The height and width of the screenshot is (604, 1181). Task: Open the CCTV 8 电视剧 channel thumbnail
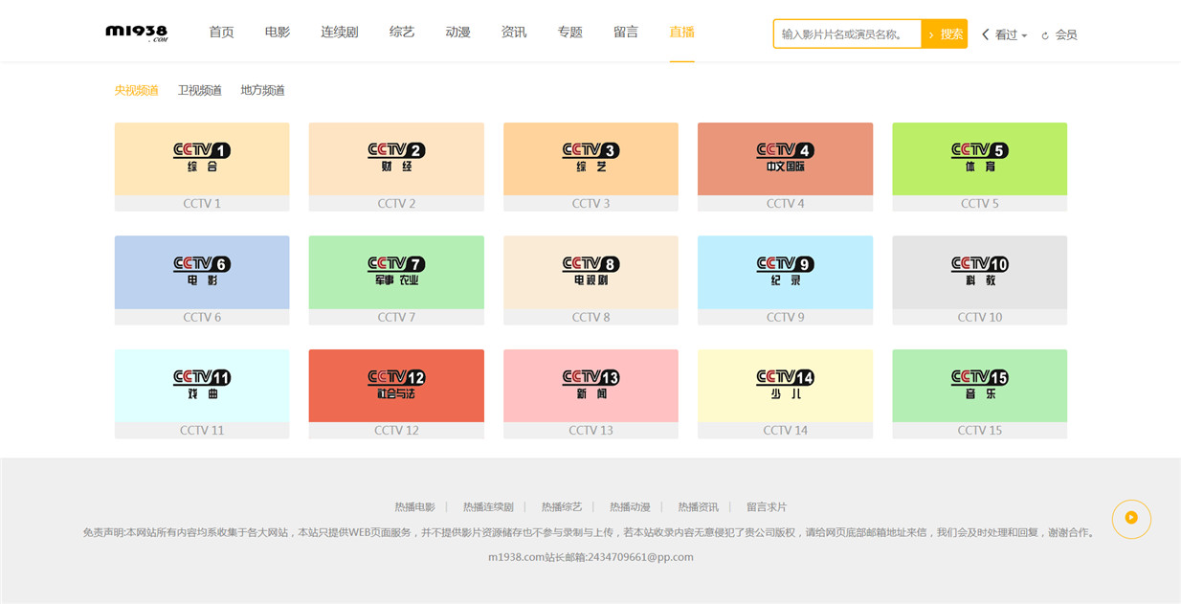point(590,273)
